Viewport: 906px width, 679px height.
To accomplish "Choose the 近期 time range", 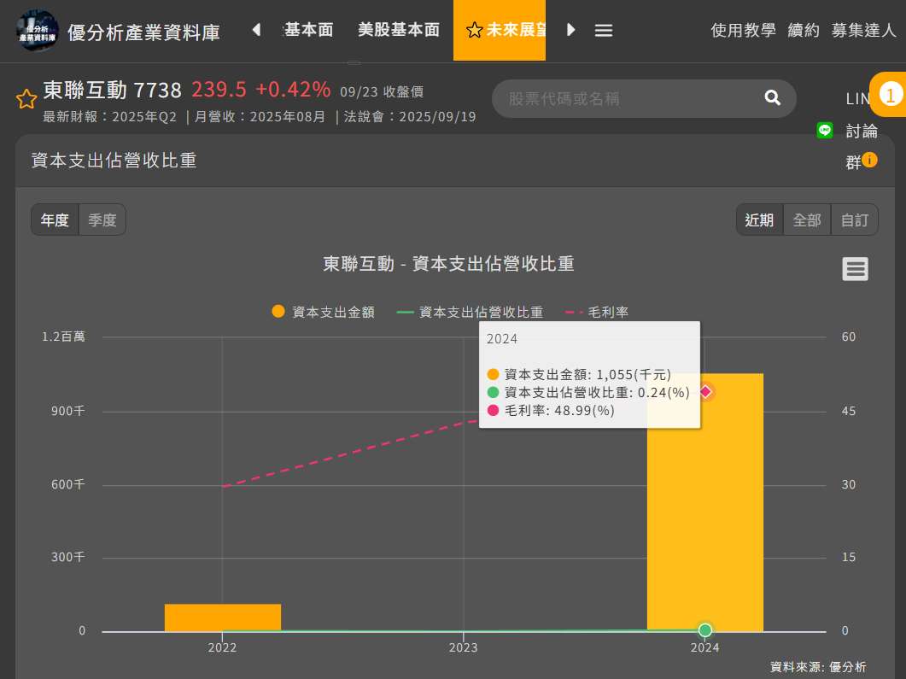I will 759,220.
